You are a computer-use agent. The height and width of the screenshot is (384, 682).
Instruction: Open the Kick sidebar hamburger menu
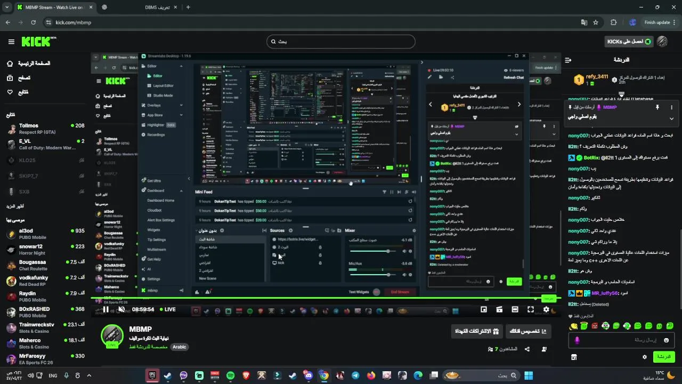[x=11, y=42]
